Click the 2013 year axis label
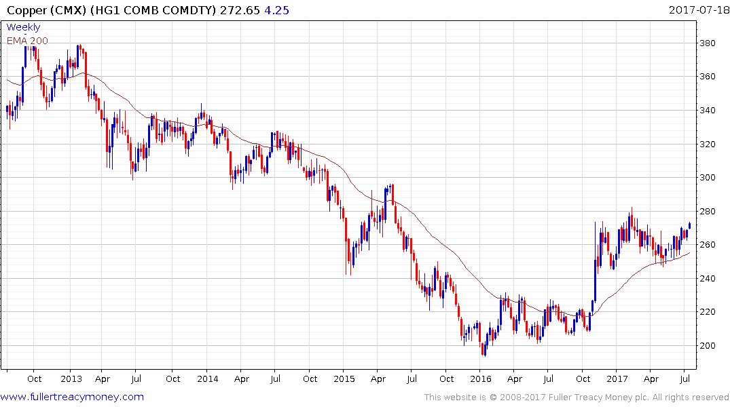The width and height of the screenshot is (730, 407). 71,379
